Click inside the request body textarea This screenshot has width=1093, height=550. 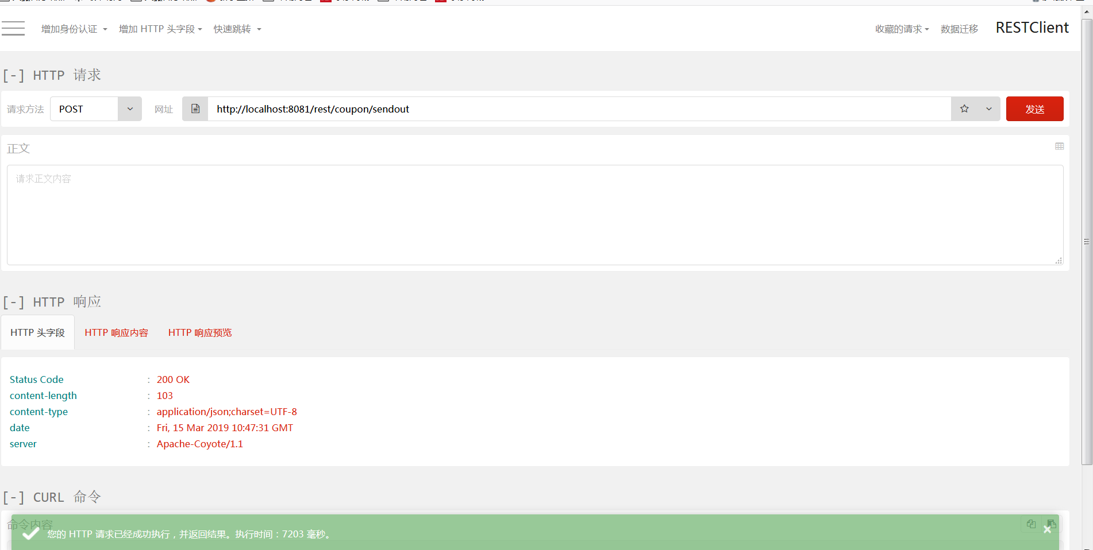coord(535,215)
